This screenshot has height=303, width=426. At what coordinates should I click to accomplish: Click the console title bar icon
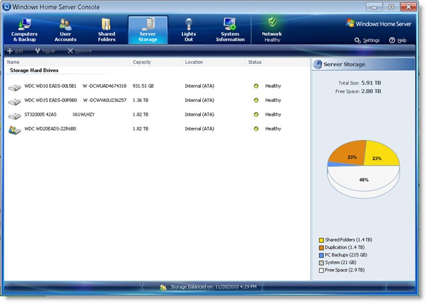tap(6, 7)
